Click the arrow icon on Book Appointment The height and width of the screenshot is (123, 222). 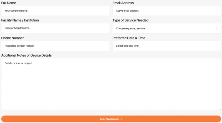click(121, 119)
